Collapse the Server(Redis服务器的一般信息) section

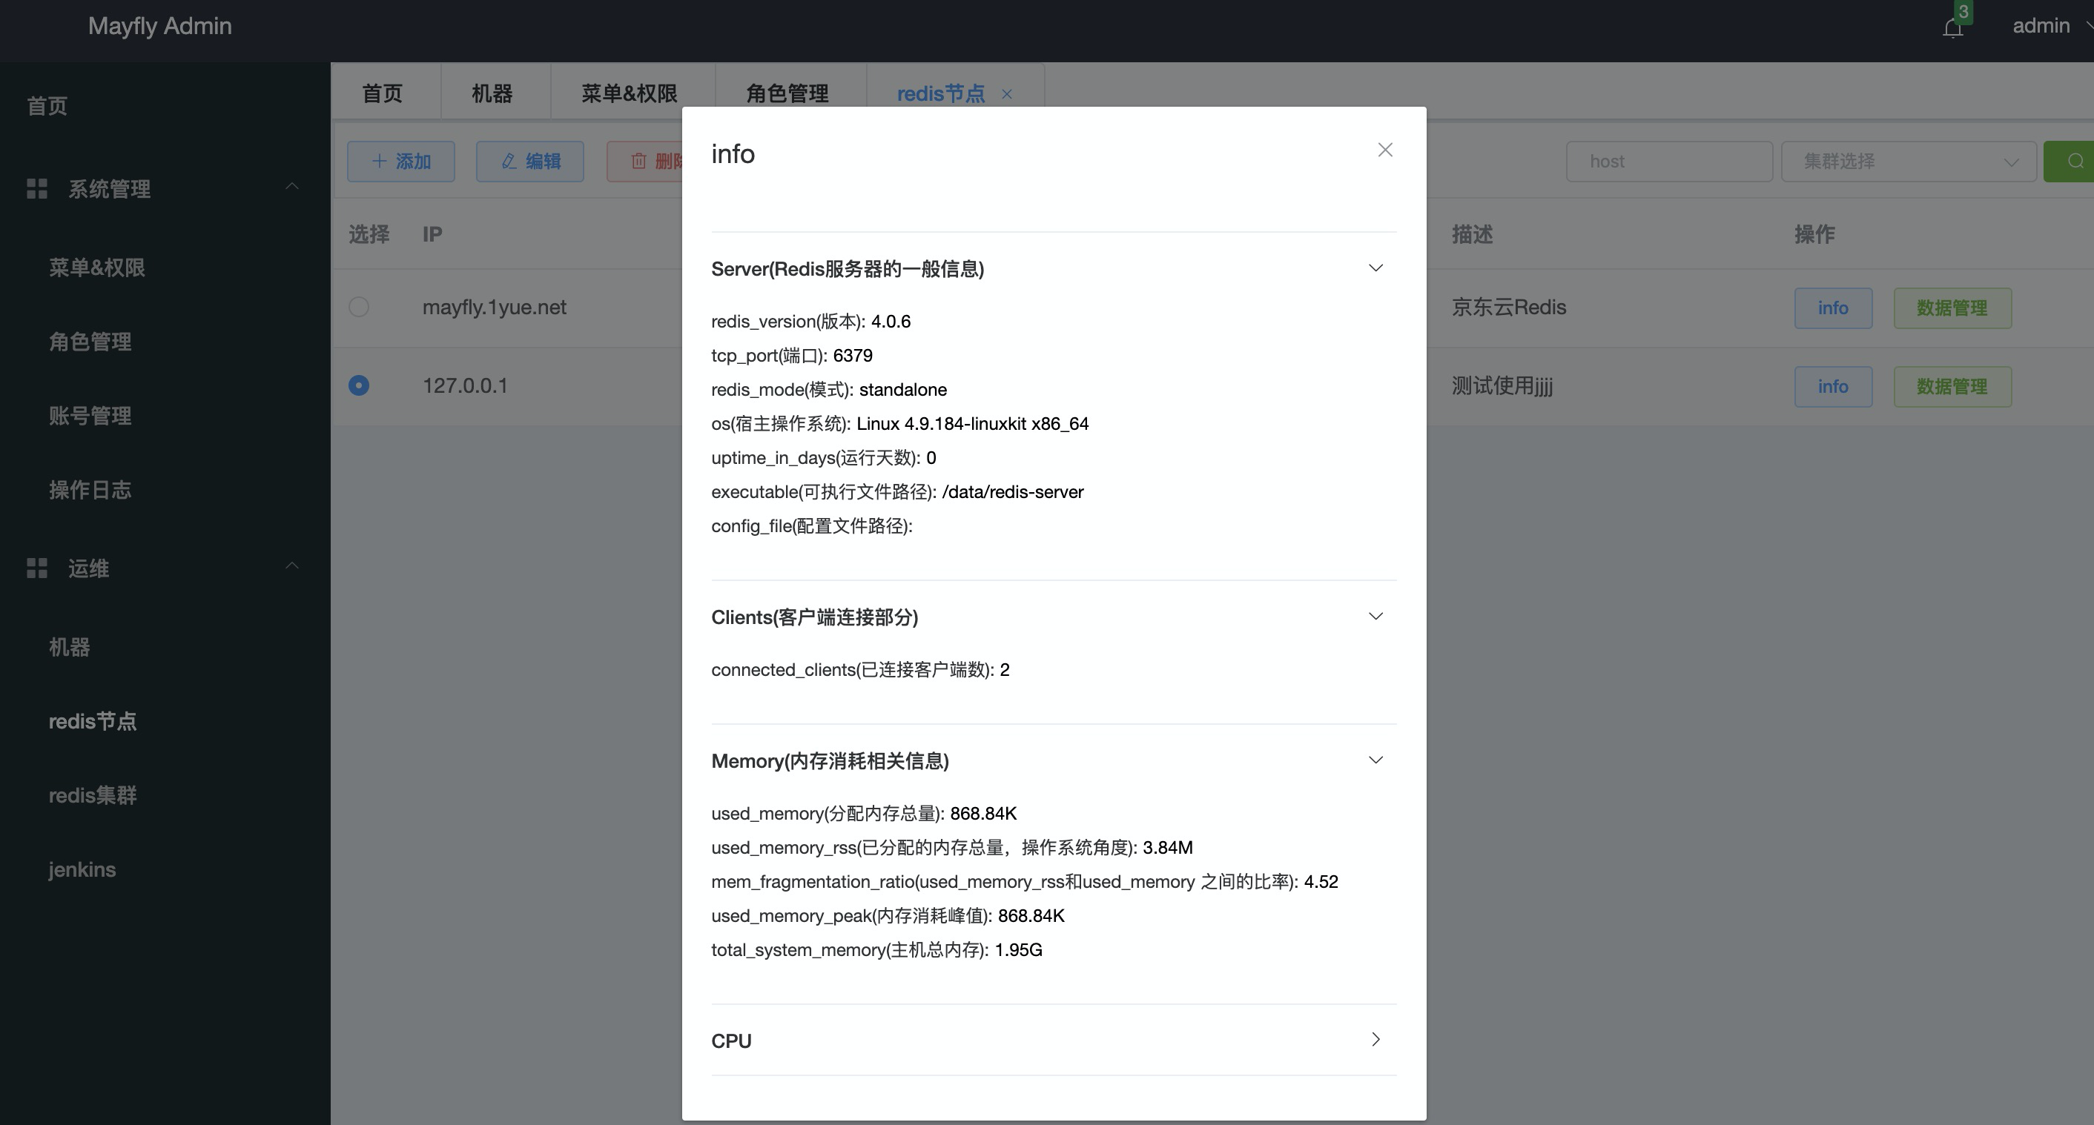click(1375, 268)
